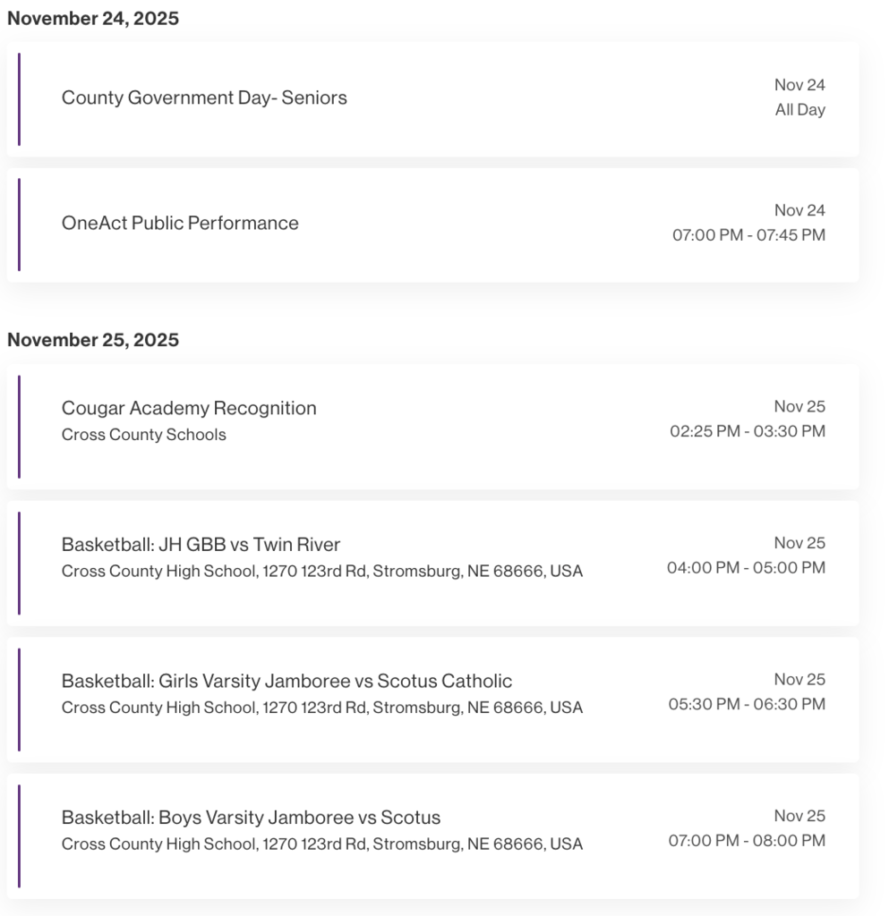Click the 05:30 PM - 06:30 PM time
Image resolution: width=889 pixels, height=916 pixels.
pos(747,704)
